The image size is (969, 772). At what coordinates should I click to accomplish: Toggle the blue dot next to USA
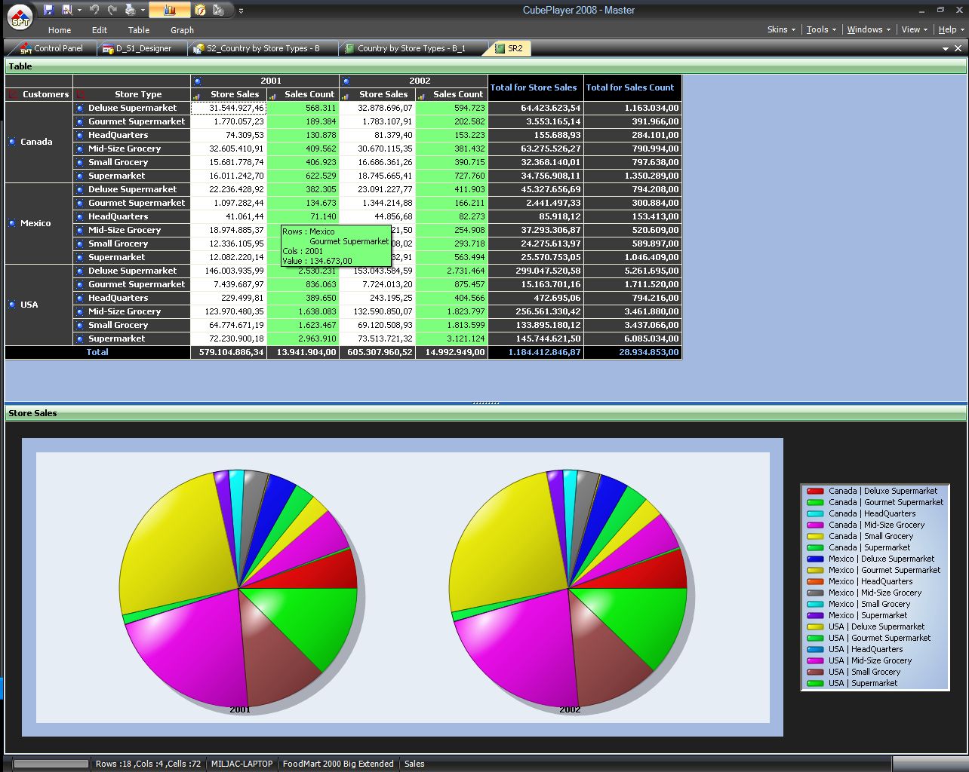(x=12, y=305)
